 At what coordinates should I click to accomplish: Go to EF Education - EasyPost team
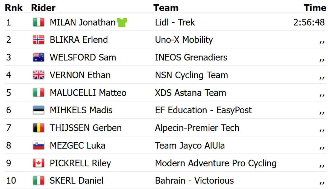pyautogui.click(x=203, y=110)
